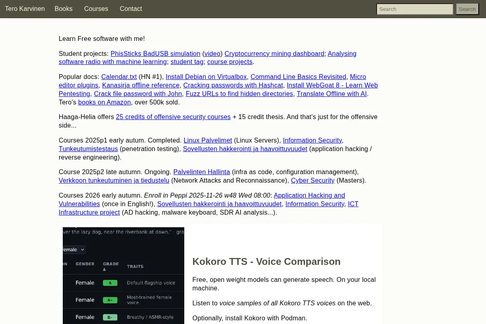
Task: Open Verkkoon tunkeutuminen ja tiedustelu link
Action: point(114,180)
